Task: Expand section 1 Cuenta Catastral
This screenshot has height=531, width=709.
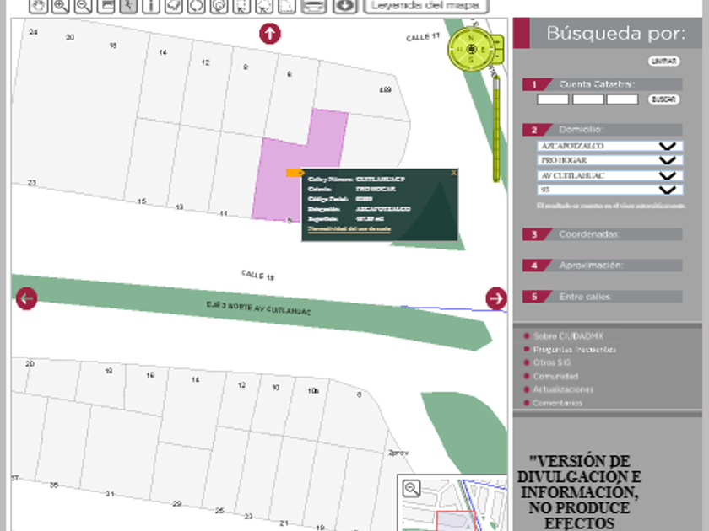Action: (603, 84)
